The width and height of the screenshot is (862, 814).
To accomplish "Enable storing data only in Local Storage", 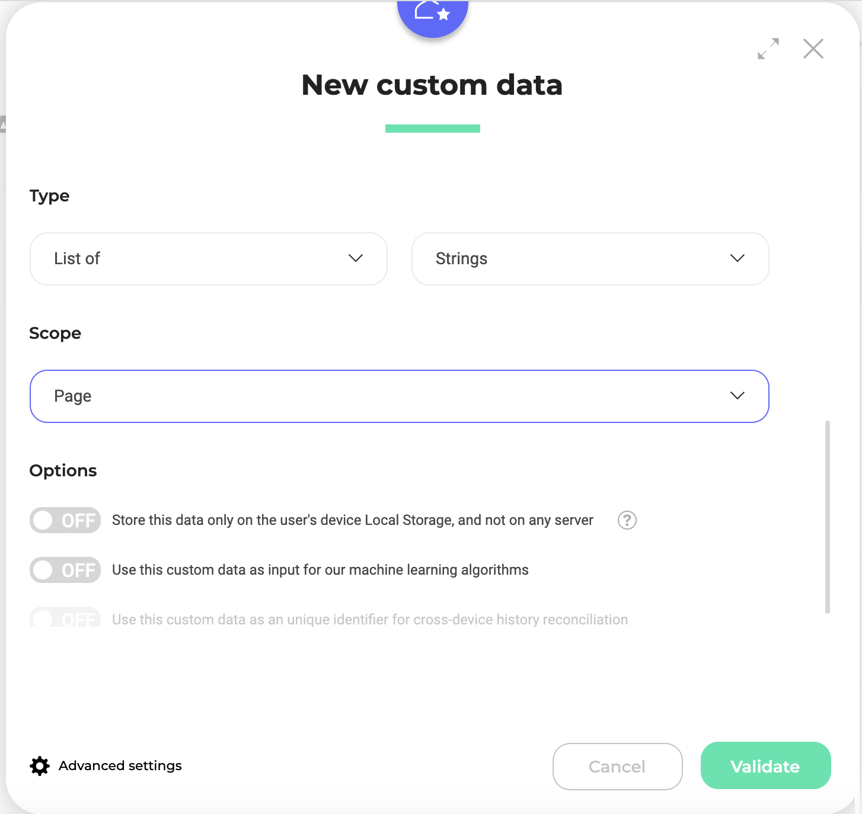I will pyautogui.click(x=65, y=520).
